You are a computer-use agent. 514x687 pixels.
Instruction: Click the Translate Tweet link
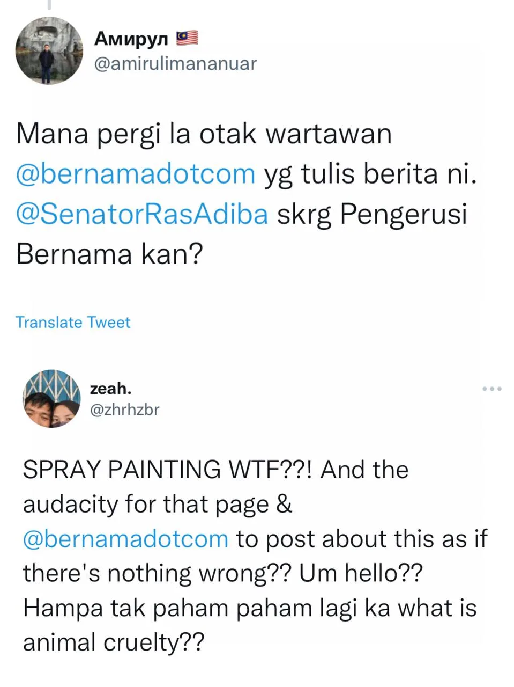tap(73, 323)
